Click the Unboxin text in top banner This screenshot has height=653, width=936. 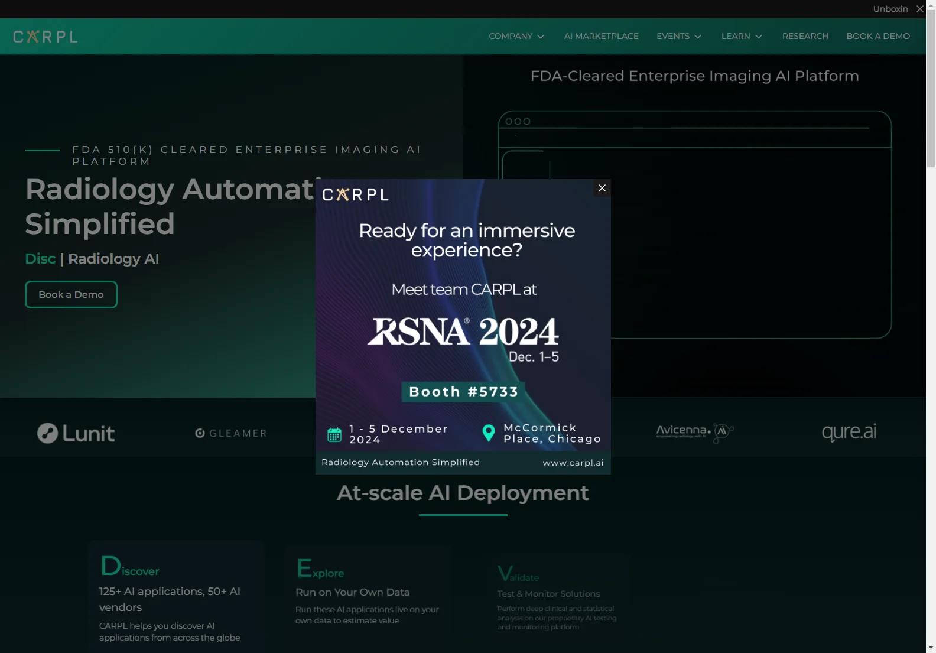click(x=890, y=9)
